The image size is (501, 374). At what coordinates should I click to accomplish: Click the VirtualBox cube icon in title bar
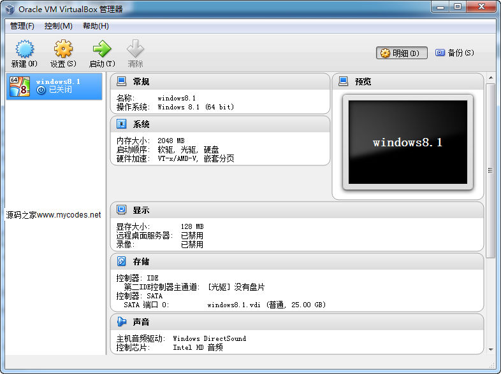tap(10, 9)
